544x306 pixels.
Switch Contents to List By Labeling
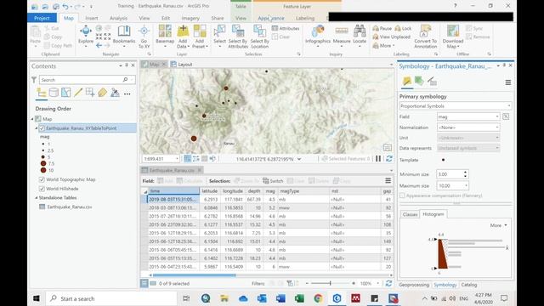[x=102, y=93]
